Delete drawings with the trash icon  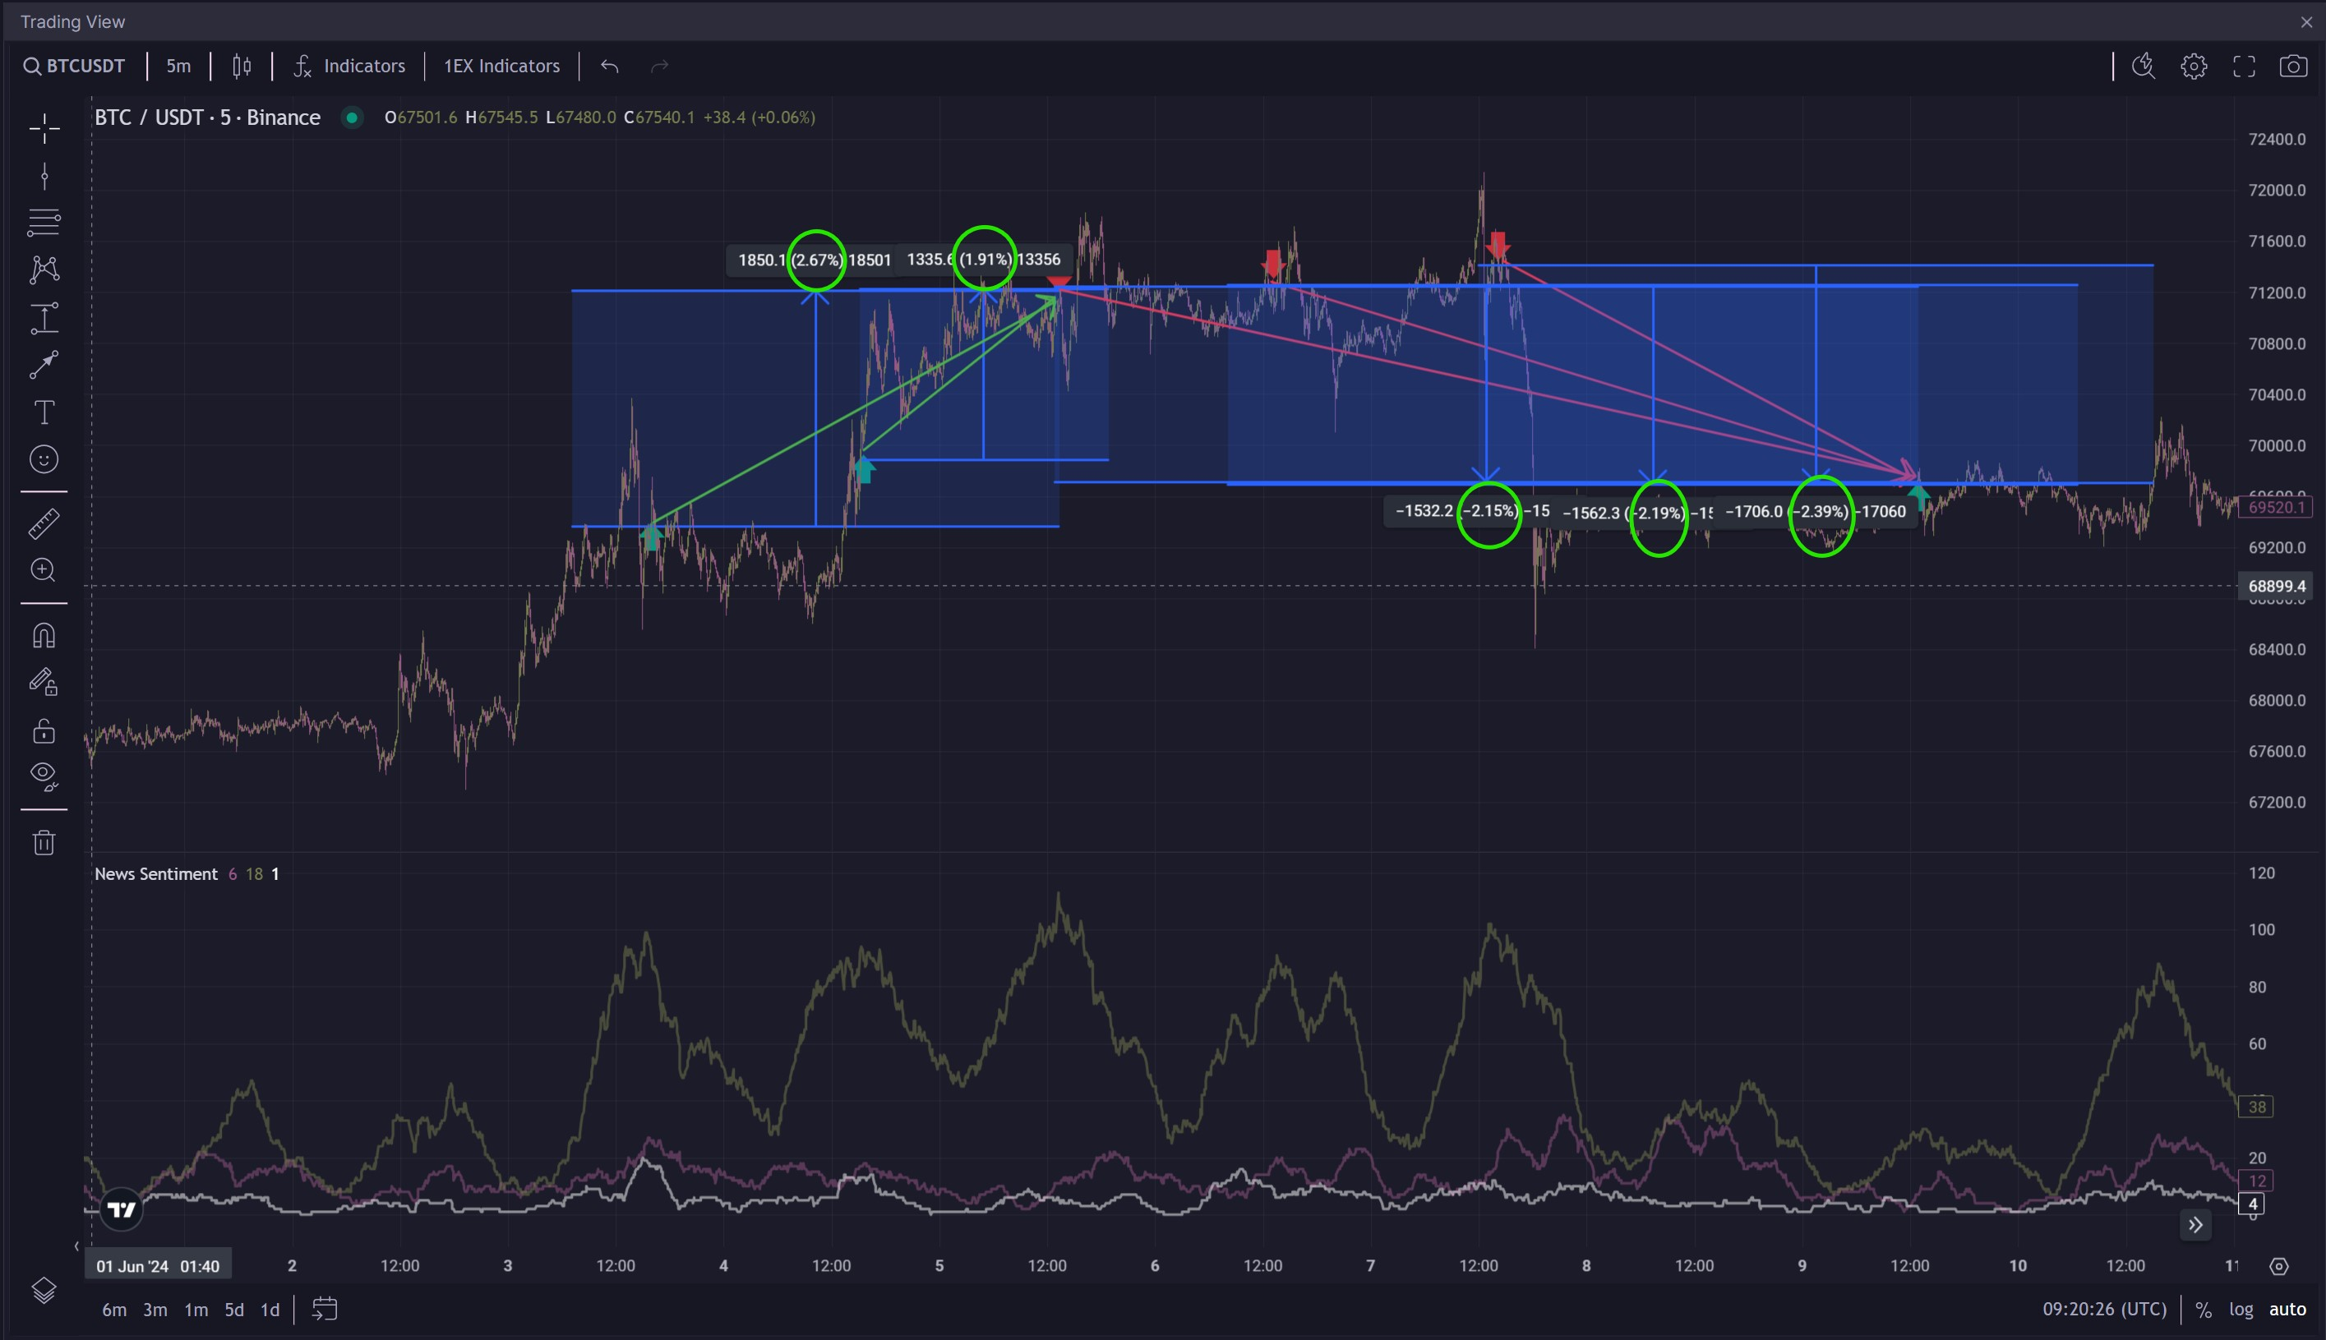[x=44, y=842]
